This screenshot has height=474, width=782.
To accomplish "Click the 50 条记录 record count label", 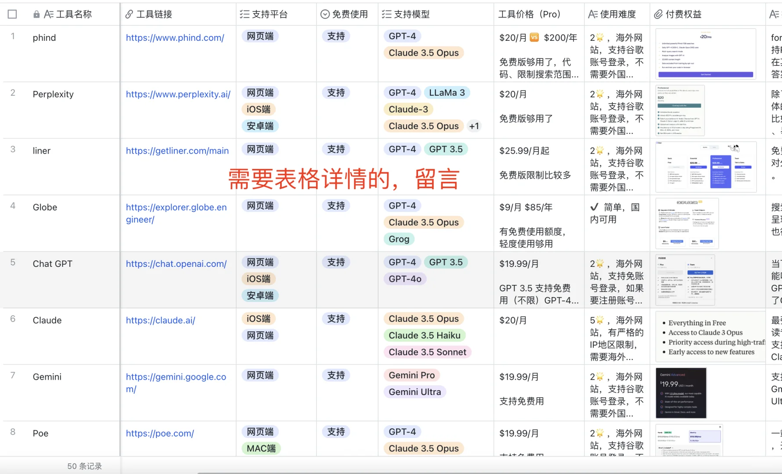I will tap(84, 466).
